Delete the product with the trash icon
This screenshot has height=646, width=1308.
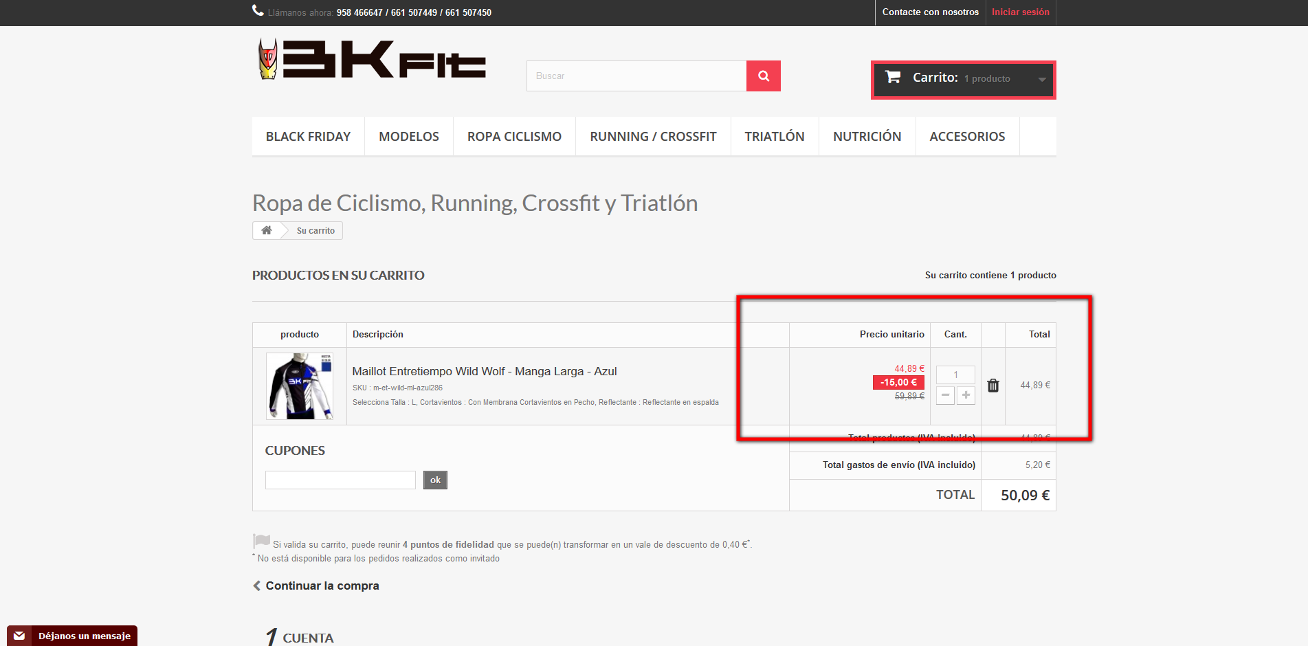point(993,386)
